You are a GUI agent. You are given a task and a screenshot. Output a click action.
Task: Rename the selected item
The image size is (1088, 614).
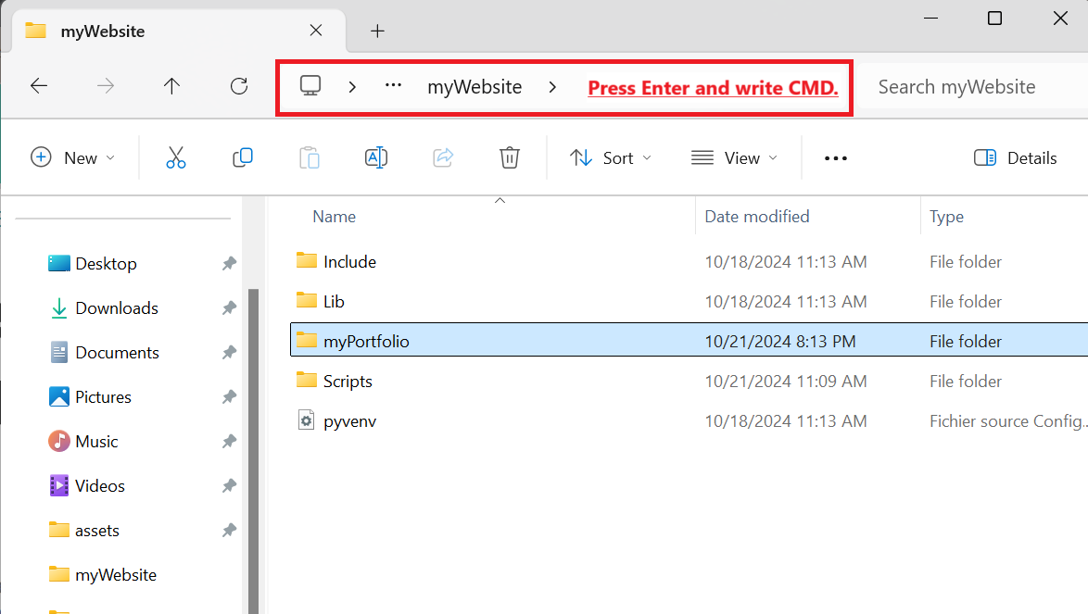[x=376, y=158]
